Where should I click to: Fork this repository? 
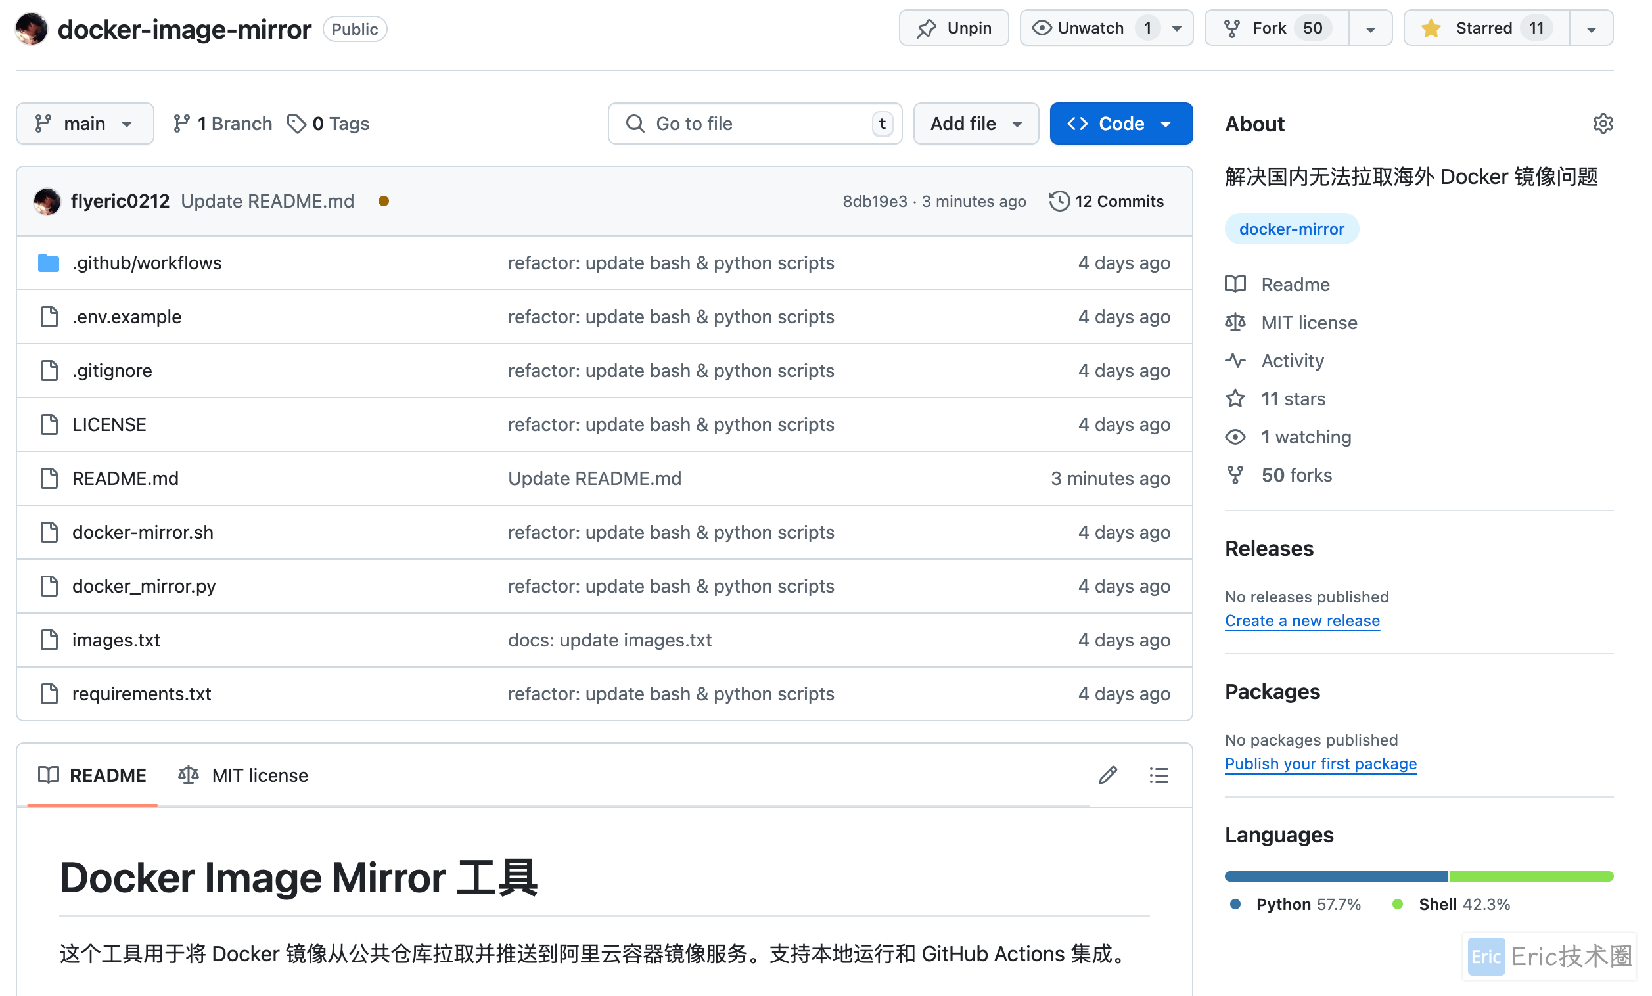1277,28
